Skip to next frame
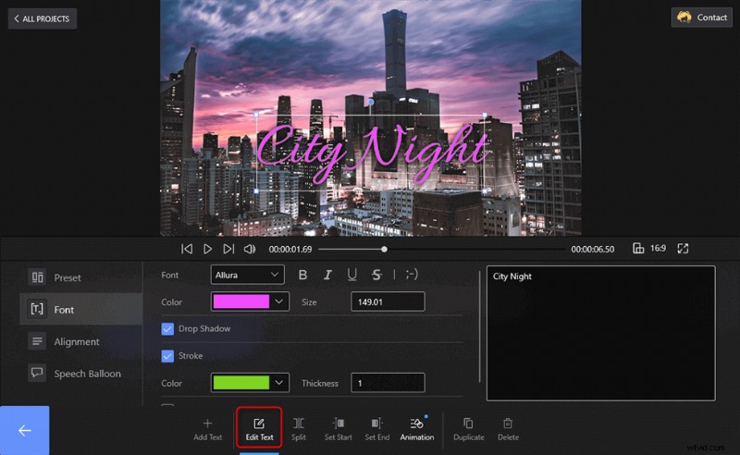The height and width of the screenshot is (455, 740). (228, 249)
